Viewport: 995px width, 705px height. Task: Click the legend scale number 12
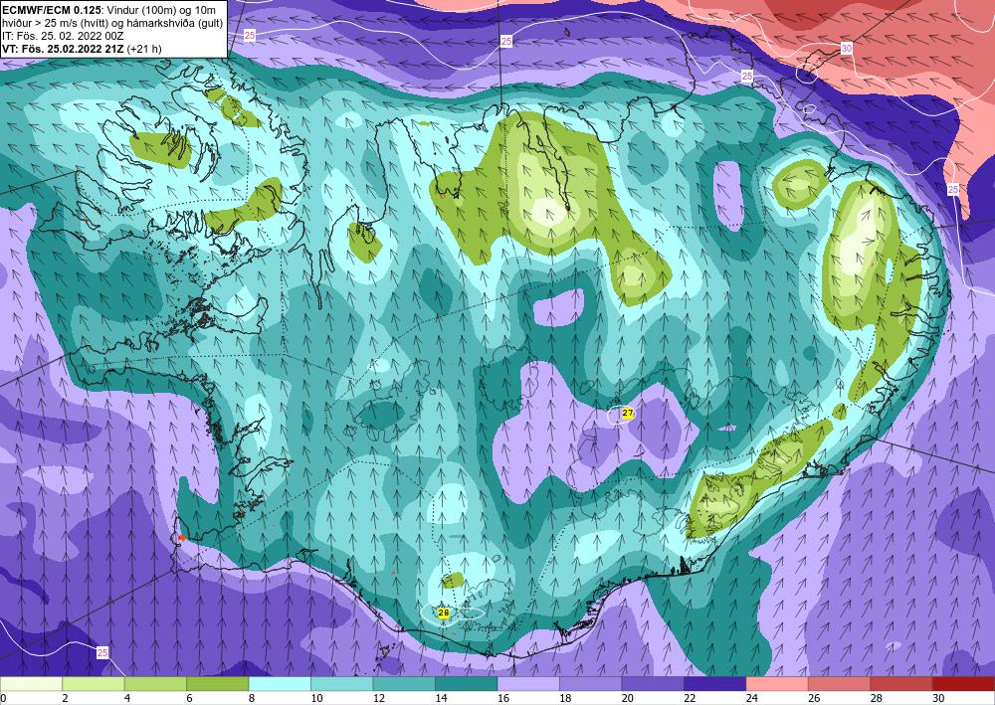[379, 699]
